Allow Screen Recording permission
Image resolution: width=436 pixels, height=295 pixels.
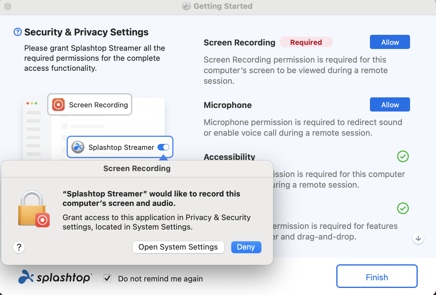pyautogui.click(x=390, y=42)
